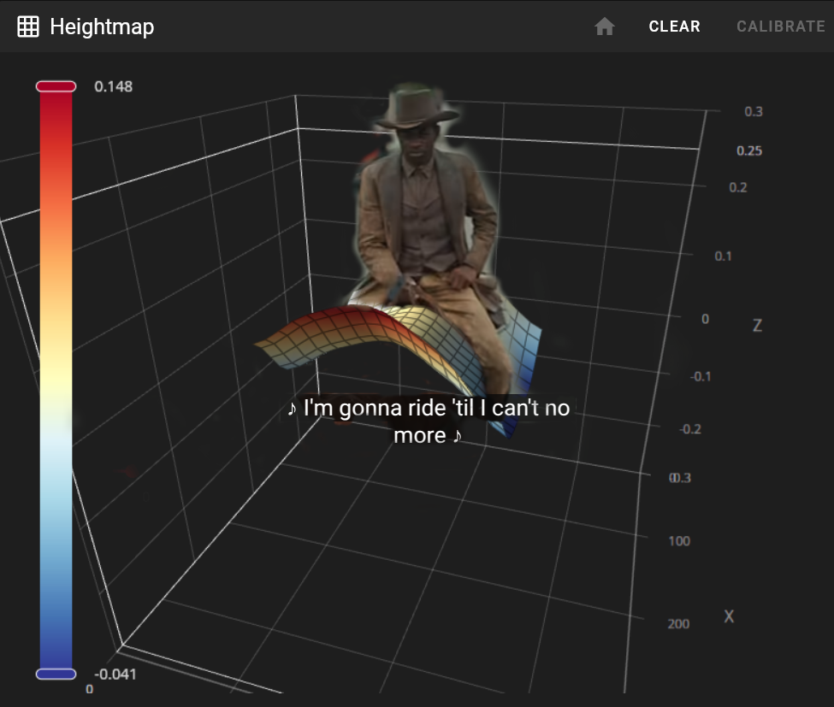Click the 0.25 Z axis tick
This screenshot has width=834, height=707.
click(x=749, y=151)
